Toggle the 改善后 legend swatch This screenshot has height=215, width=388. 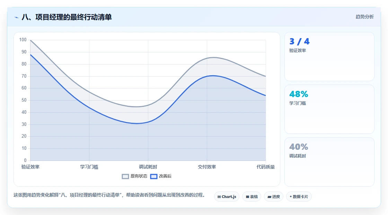(x=154, y=177)
